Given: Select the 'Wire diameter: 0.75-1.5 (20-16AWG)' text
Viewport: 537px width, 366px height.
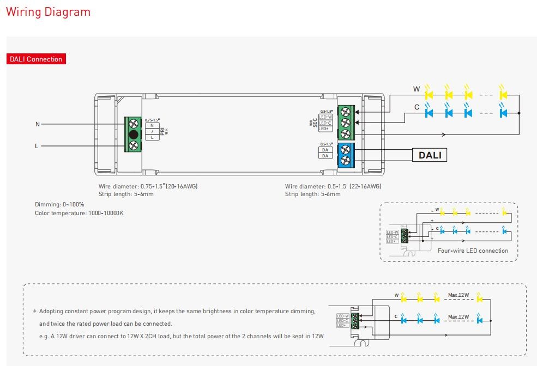Looking at the screenshot, I should (x=148, y=186).
